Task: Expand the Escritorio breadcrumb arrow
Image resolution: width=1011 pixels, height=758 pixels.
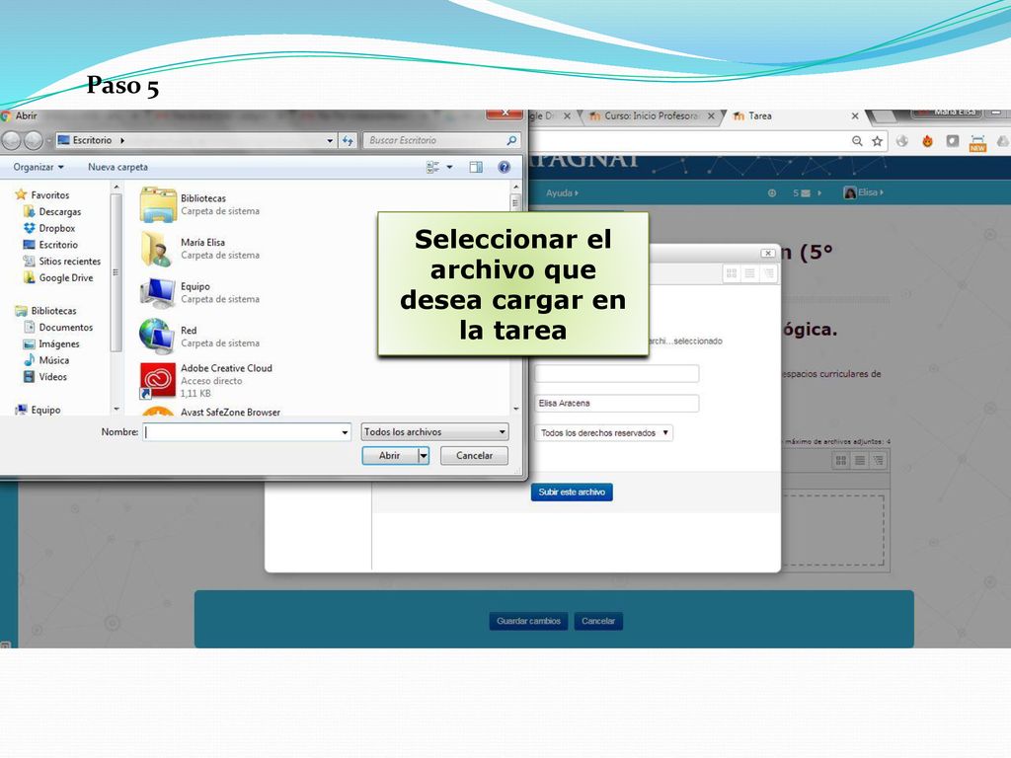Action: coord(122,140)
